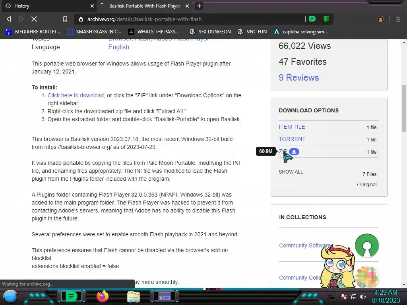Click the '66,022 Views' text
This screenshot has width=407, height=305.
point(304,46)
